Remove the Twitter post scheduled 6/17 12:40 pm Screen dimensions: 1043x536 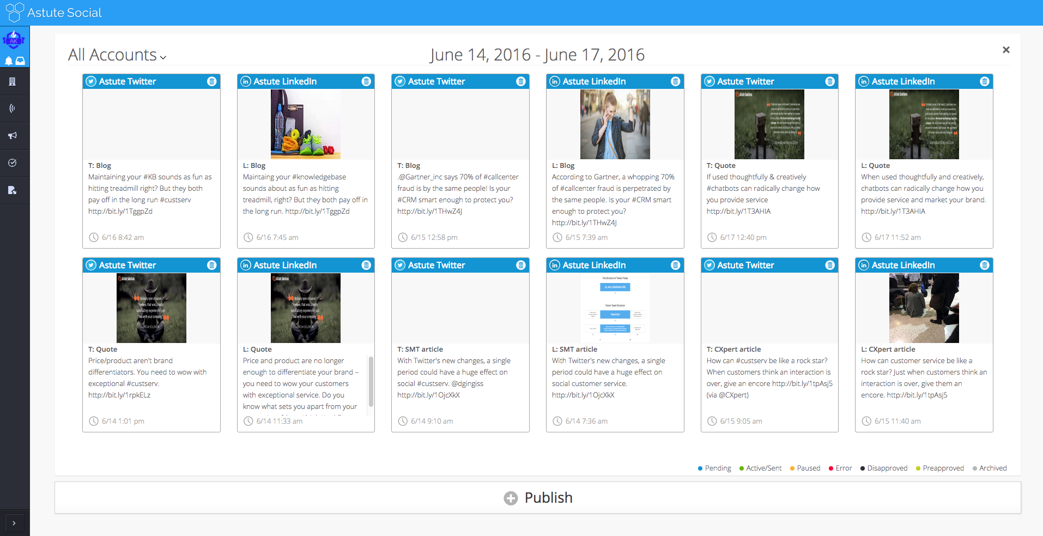830,81
